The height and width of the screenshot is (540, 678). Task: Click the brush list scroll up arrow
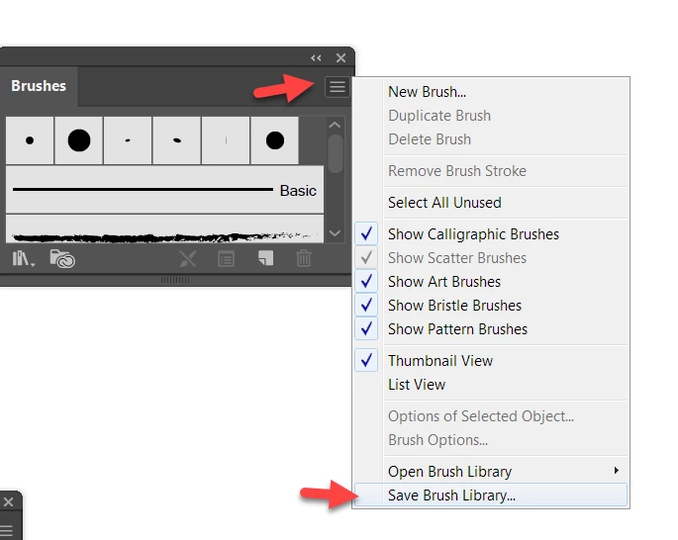pyautogui.click(x=335, y=126)
